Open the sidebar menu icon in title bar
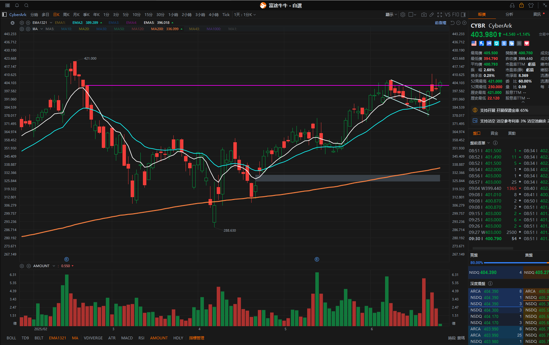 (x=7, y=5)
